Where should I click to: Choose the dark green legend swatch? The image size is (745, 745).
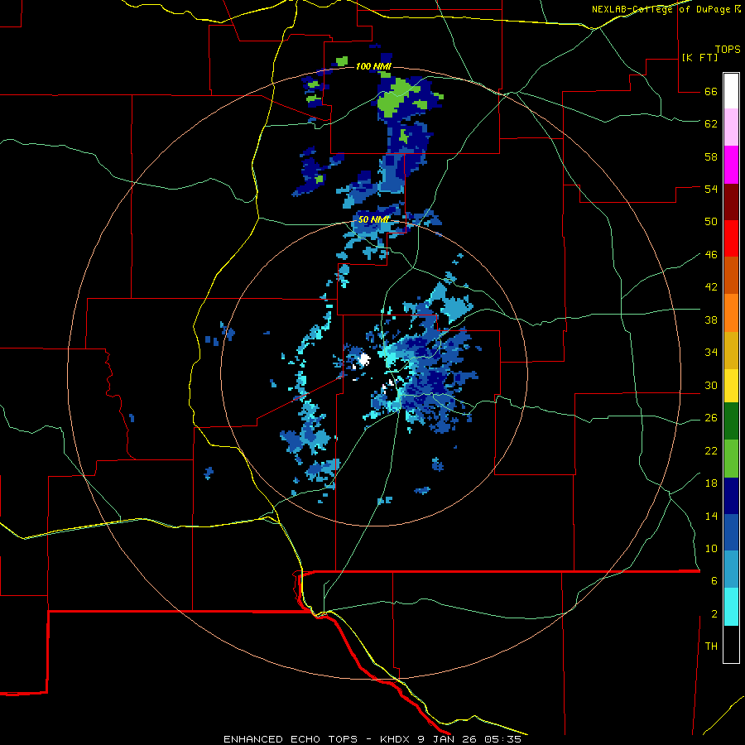731,421
